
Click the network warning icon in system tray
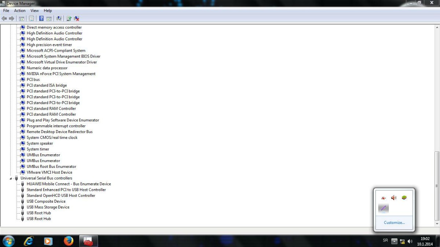[x=402, y=241]
